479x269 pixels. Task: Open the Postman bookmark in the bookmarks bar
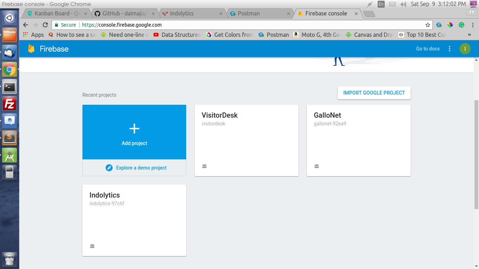pyautogui.click(x=274, y=35)
